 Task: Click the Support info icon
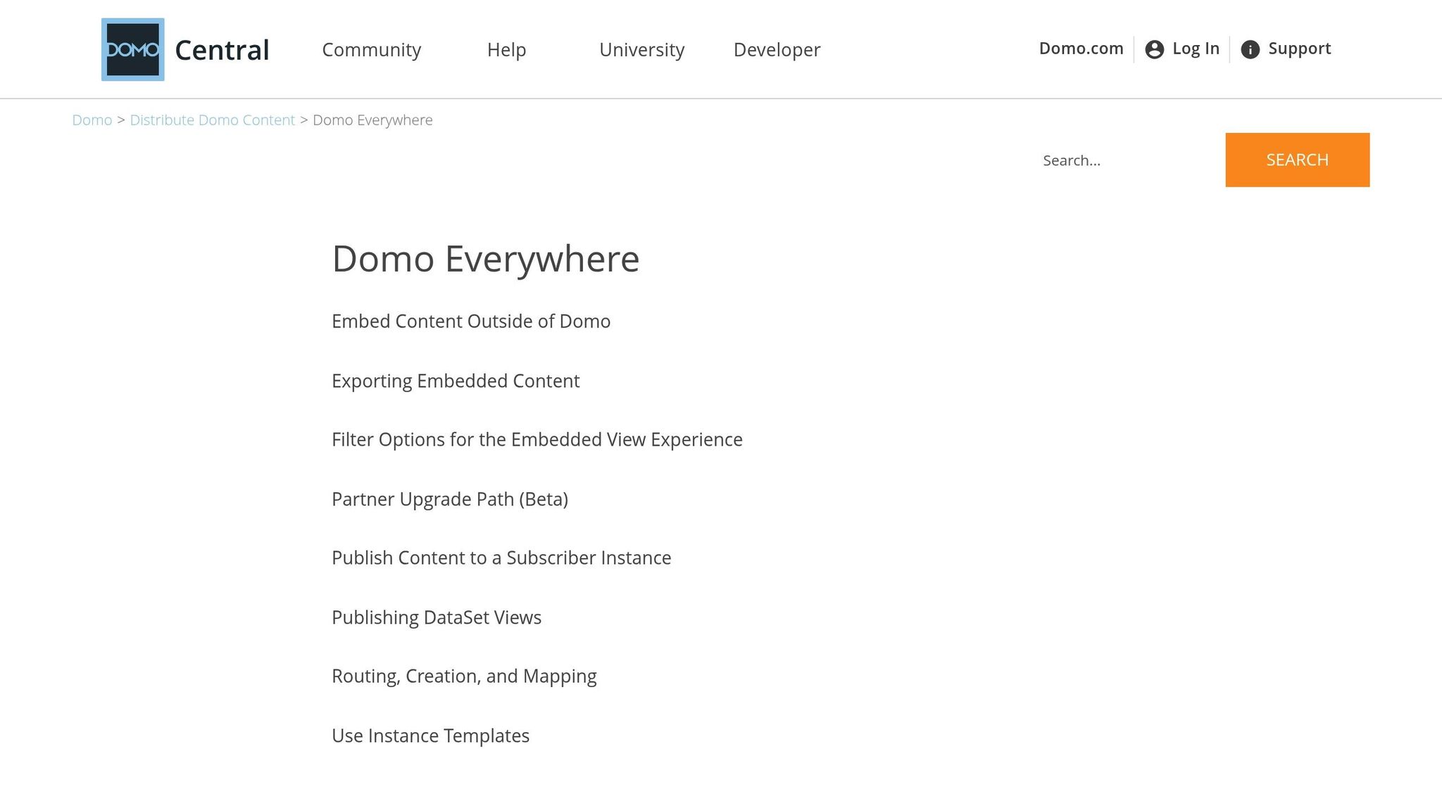coord(1250,49)
